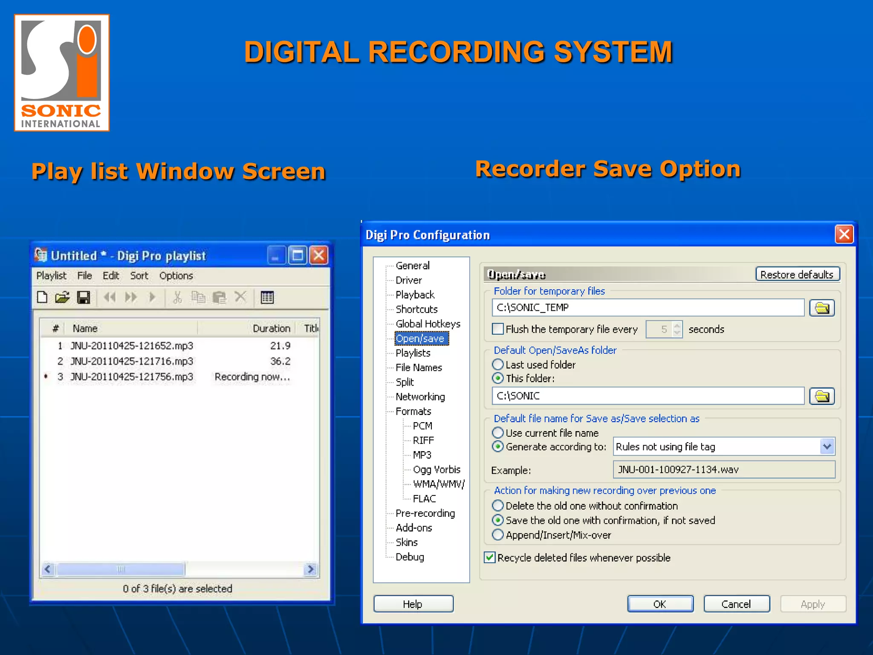Select Generate according to radio button
The width and height of the screenshot is (873, 655).
[498, 446]
